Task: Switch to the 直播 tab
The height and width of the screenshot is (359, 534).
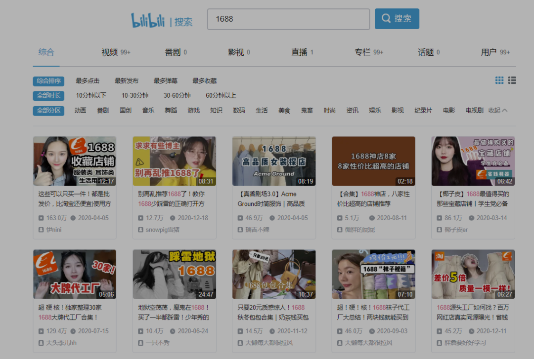Action: 302,52
